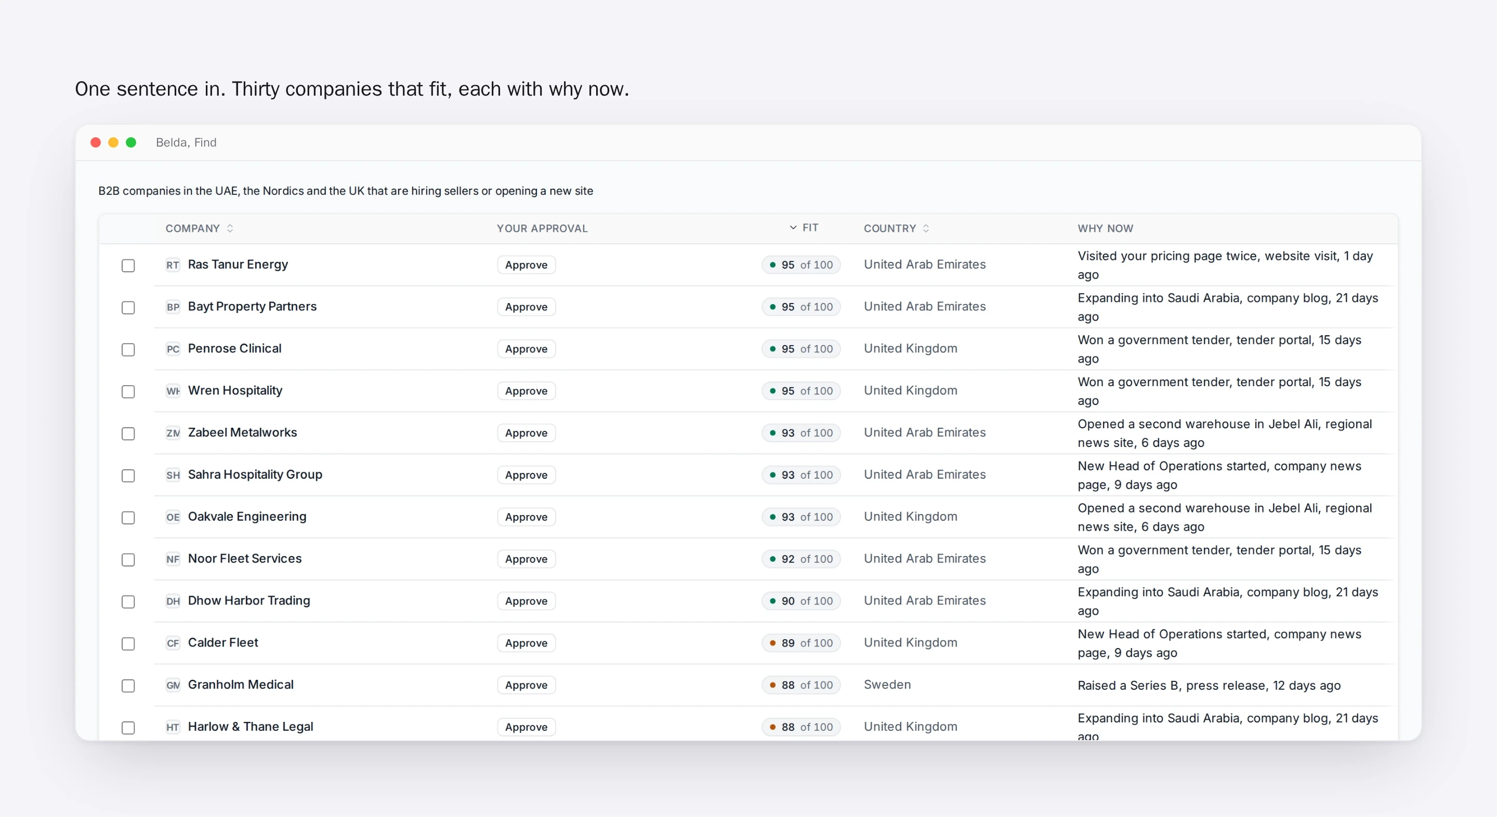Screen dimensions: 1497x817
Task: Click the OE avatar for Oakvale Engineering
Action: tap(173, 517)
